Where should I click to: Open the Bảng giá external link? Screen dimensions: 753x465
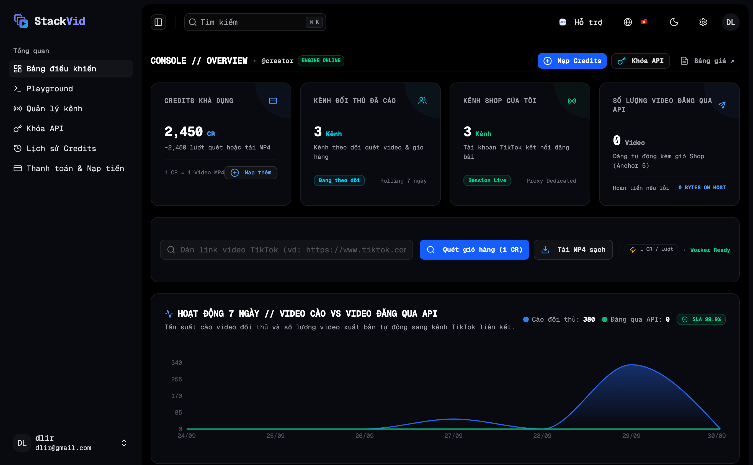[707, 61]
